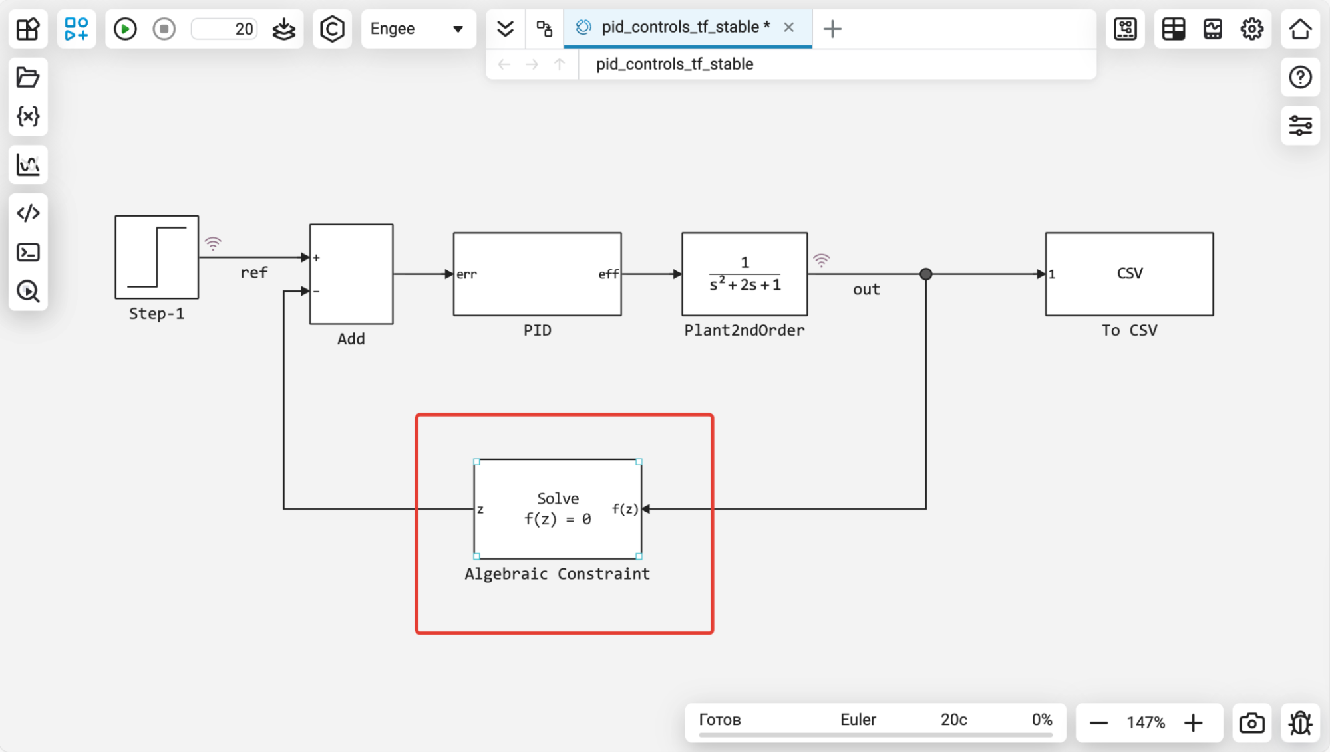The image size is (1330, 753).
Task: Select the To CSV block
Action: pos(1129,274)
